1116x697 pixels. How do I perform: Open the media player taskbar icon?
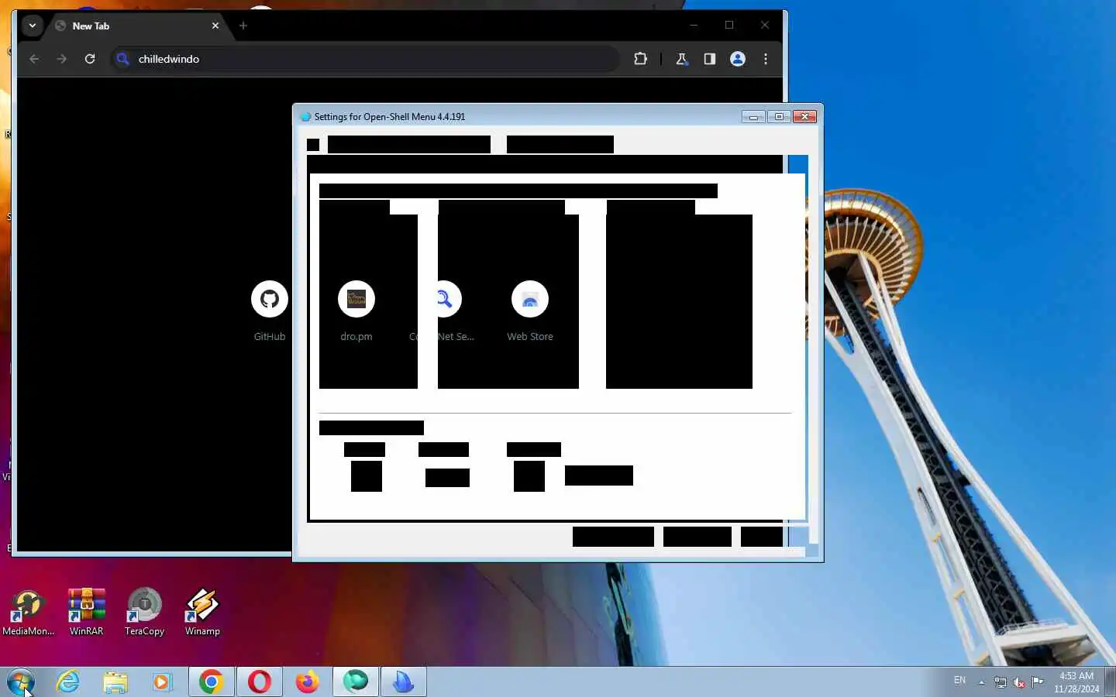coord(161,682)
